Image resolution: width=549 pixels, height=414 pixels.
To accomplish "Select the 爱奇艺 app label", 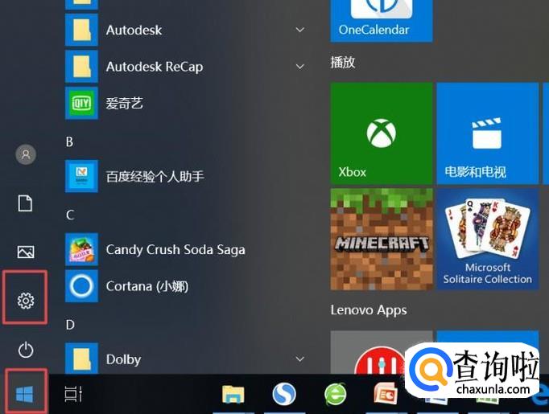I will pos(125,103).
